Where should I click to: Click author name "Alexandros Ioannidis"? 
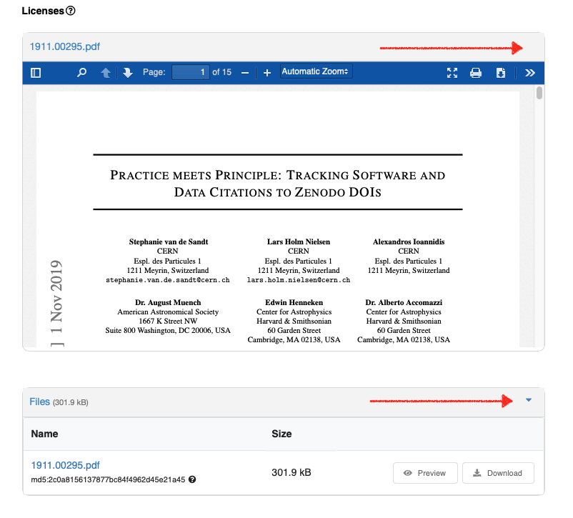409,241
